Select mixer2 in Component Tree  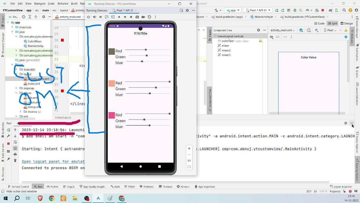[x=226, y=50]
